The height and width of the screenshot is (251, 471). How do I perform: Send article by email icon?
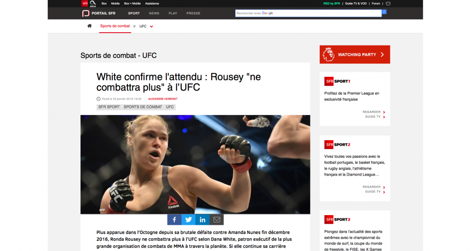(217, 219)
